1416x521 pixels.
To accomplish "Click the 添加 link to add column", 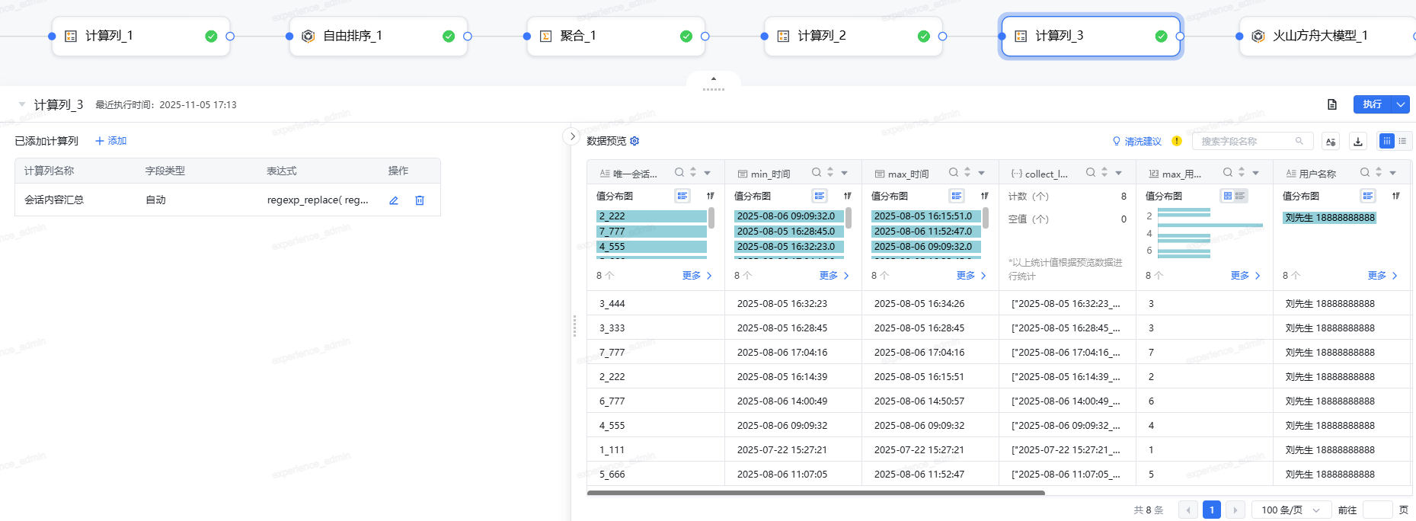I will coord(111,141).
